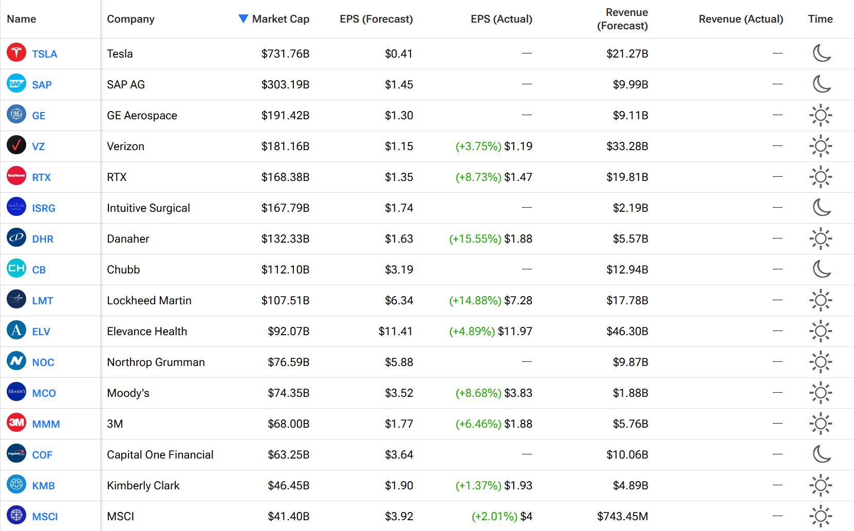The image size is (854, 531).
Task: Open the CB ticker link
Action: coord(39,270)
